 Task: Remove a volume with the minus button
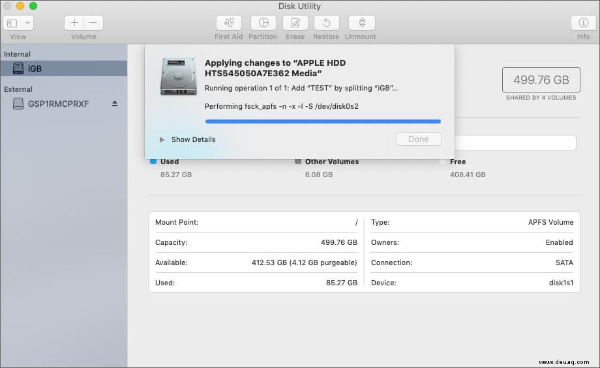coord(93,23)
